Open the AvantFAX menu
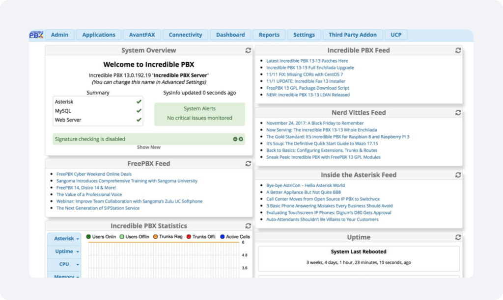 (142, 35)
